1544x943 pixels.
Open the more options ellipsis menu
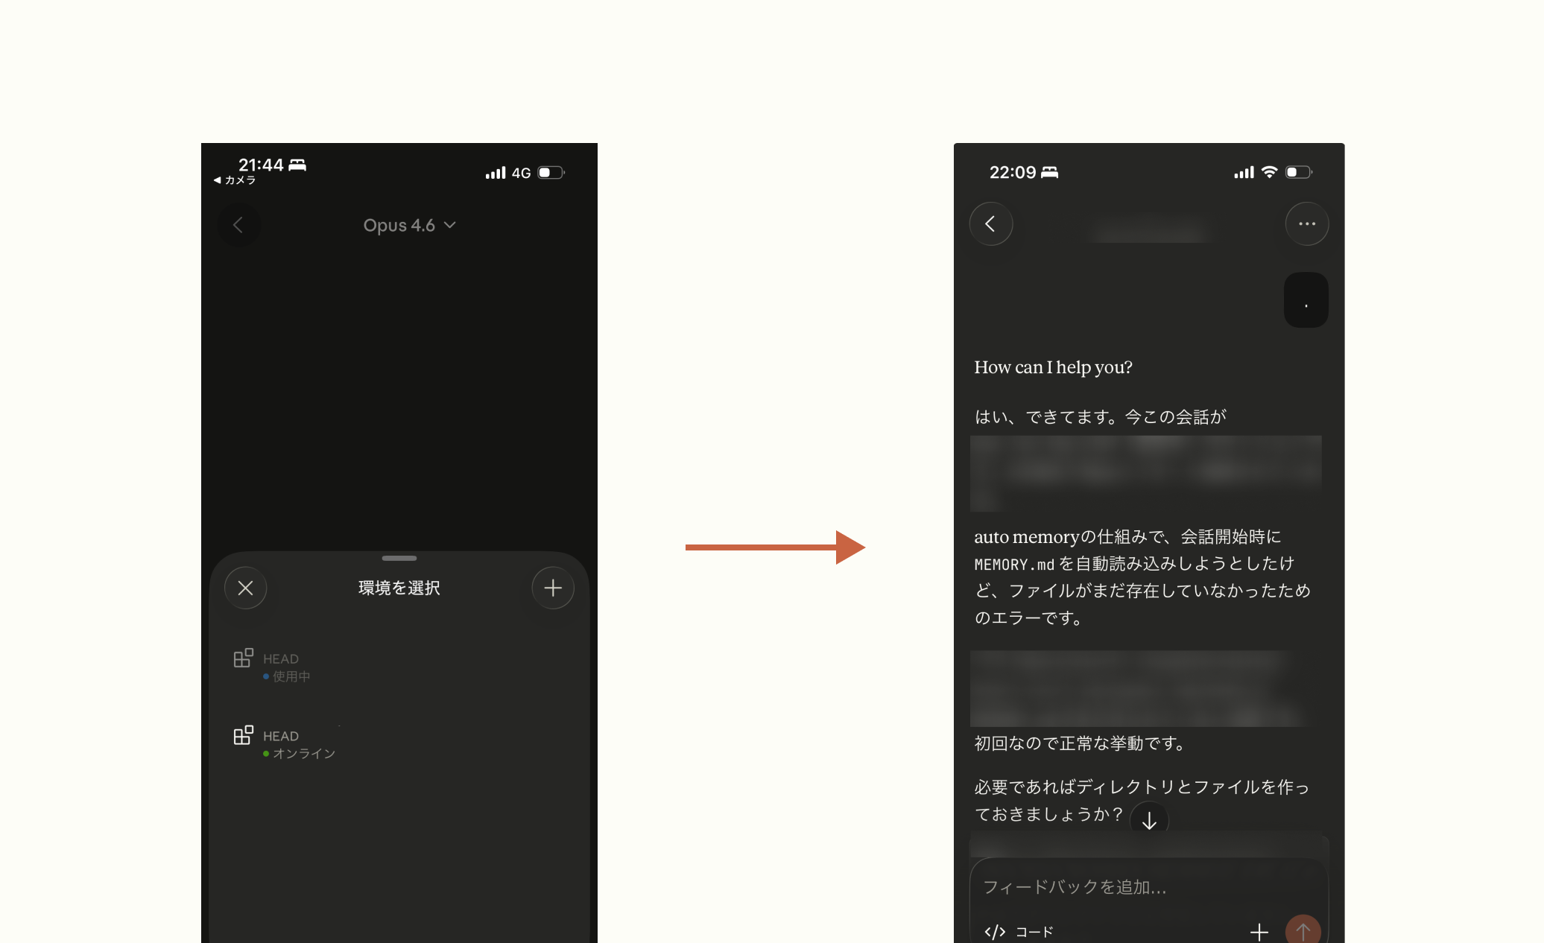pos(1306,223)
